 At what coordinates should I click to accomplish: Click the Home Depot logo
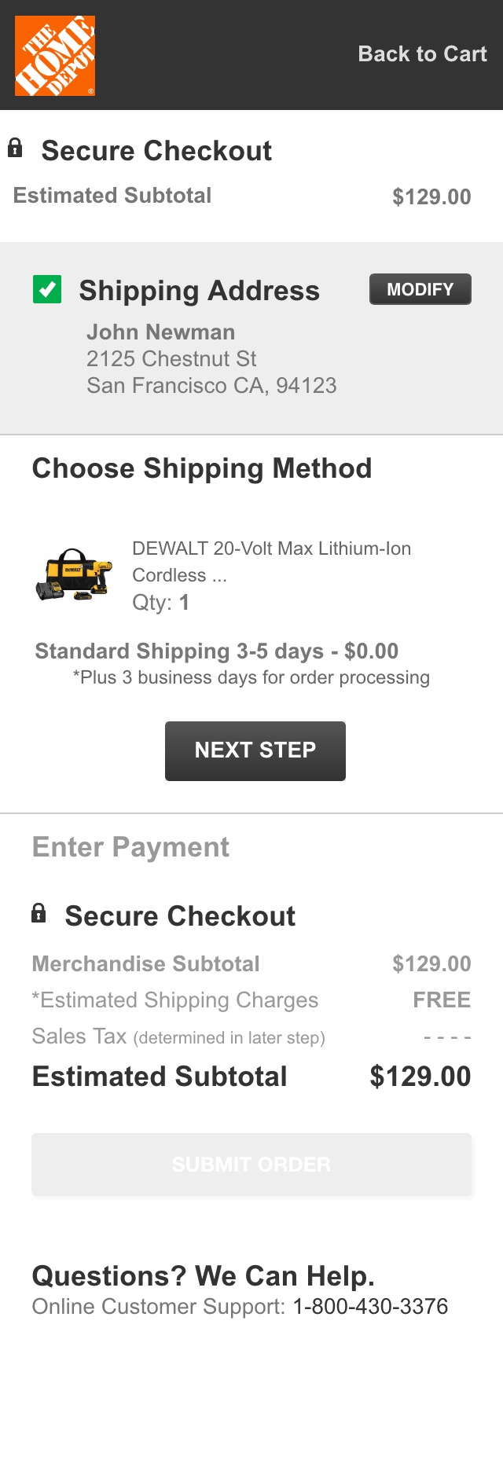(55, 55)
